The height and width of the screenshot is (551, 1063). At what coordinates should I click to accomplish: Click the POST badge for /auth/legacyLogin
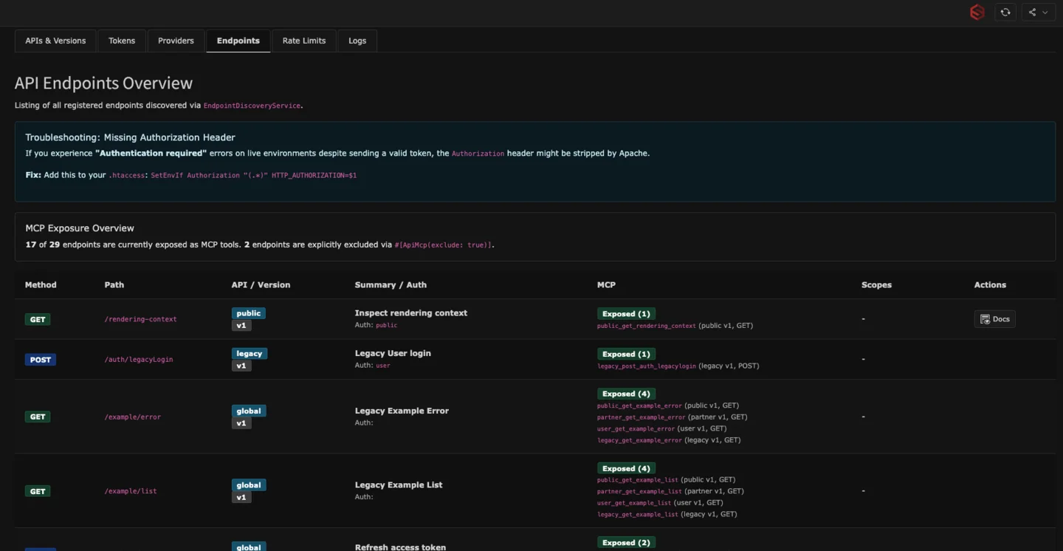(x=41, y=360)
